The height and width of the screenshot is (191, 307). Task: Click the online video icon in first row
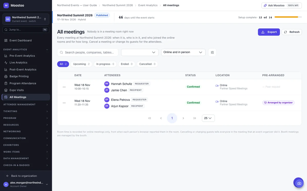click(x=217, y=86)
